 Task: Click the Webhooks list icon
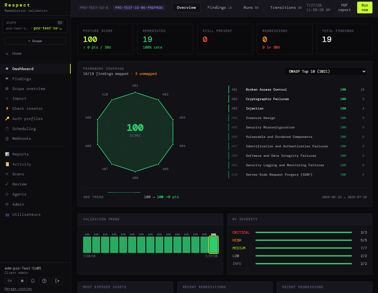[x=7, y=139]
